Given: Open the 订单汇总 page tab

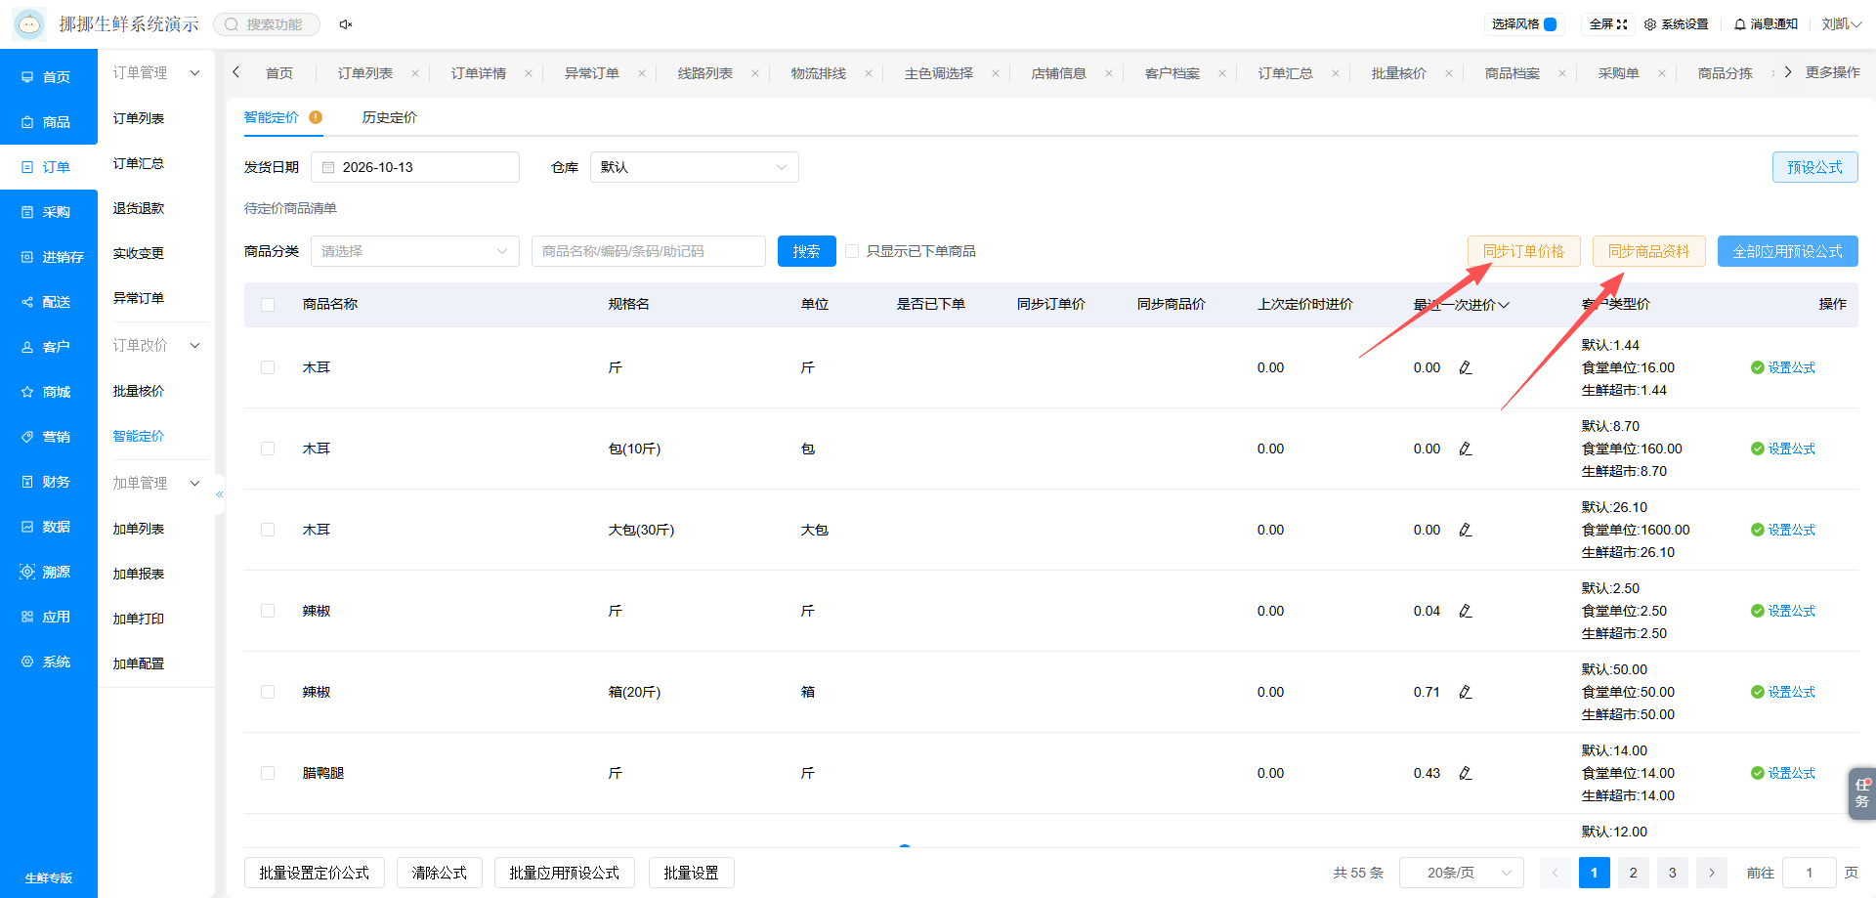Looking at the screenshot, I should coord(1285,73).
